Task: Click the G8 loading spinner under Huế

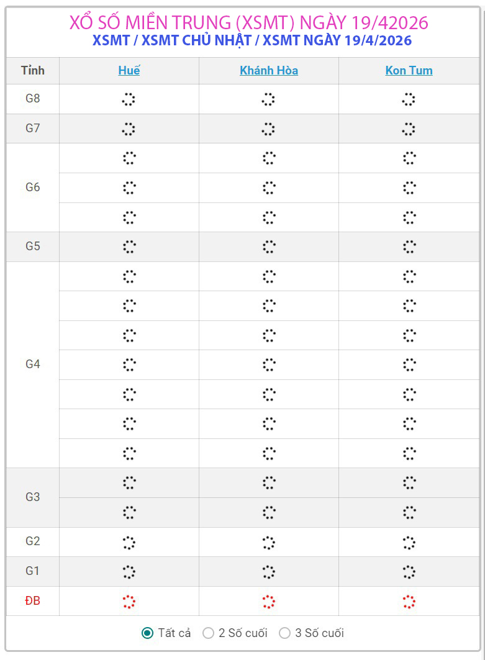Action: pyautogui.click(x=129, y=99)
